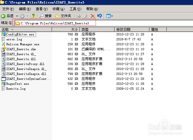Sort by 大小 column header
The height and width of the screenshot is (140, 193).
coord(66,30)
